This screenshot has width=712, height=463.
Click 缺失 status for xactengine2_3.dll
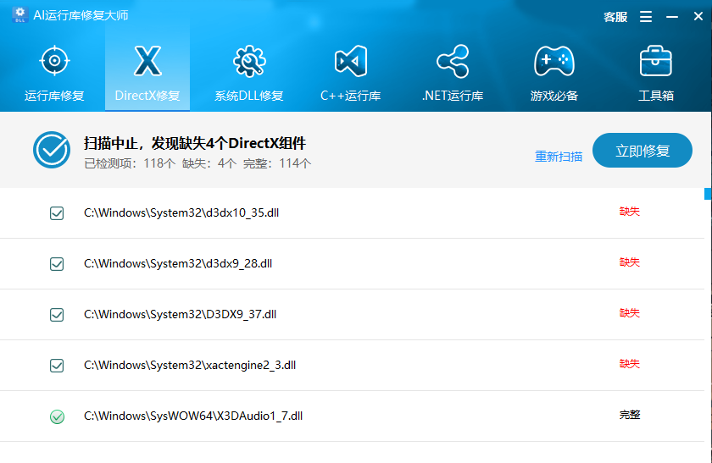click(629, 364)
